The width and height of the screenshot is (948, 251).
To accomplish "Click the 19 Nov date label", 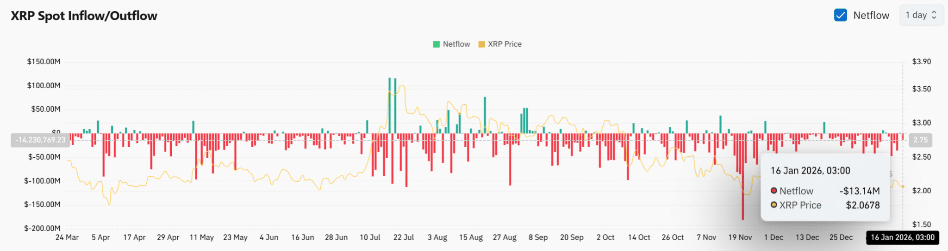I will (740, 238).
